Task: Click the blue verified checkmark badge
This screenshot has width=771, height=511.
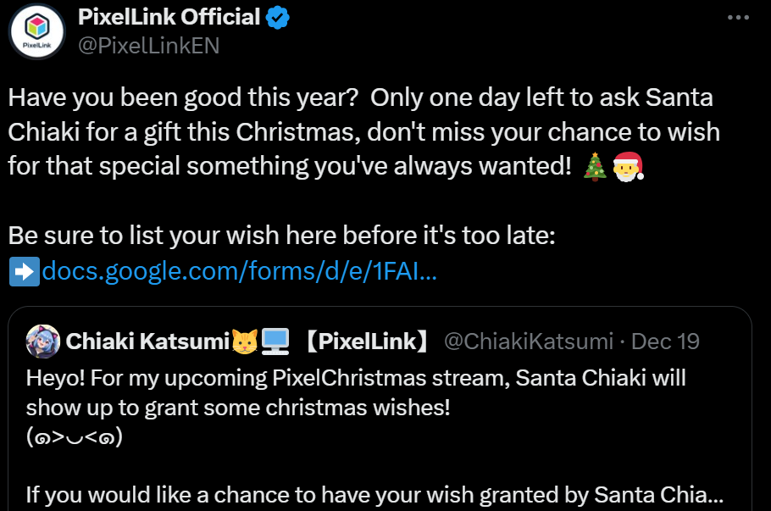Action: [x=280, y=16]
